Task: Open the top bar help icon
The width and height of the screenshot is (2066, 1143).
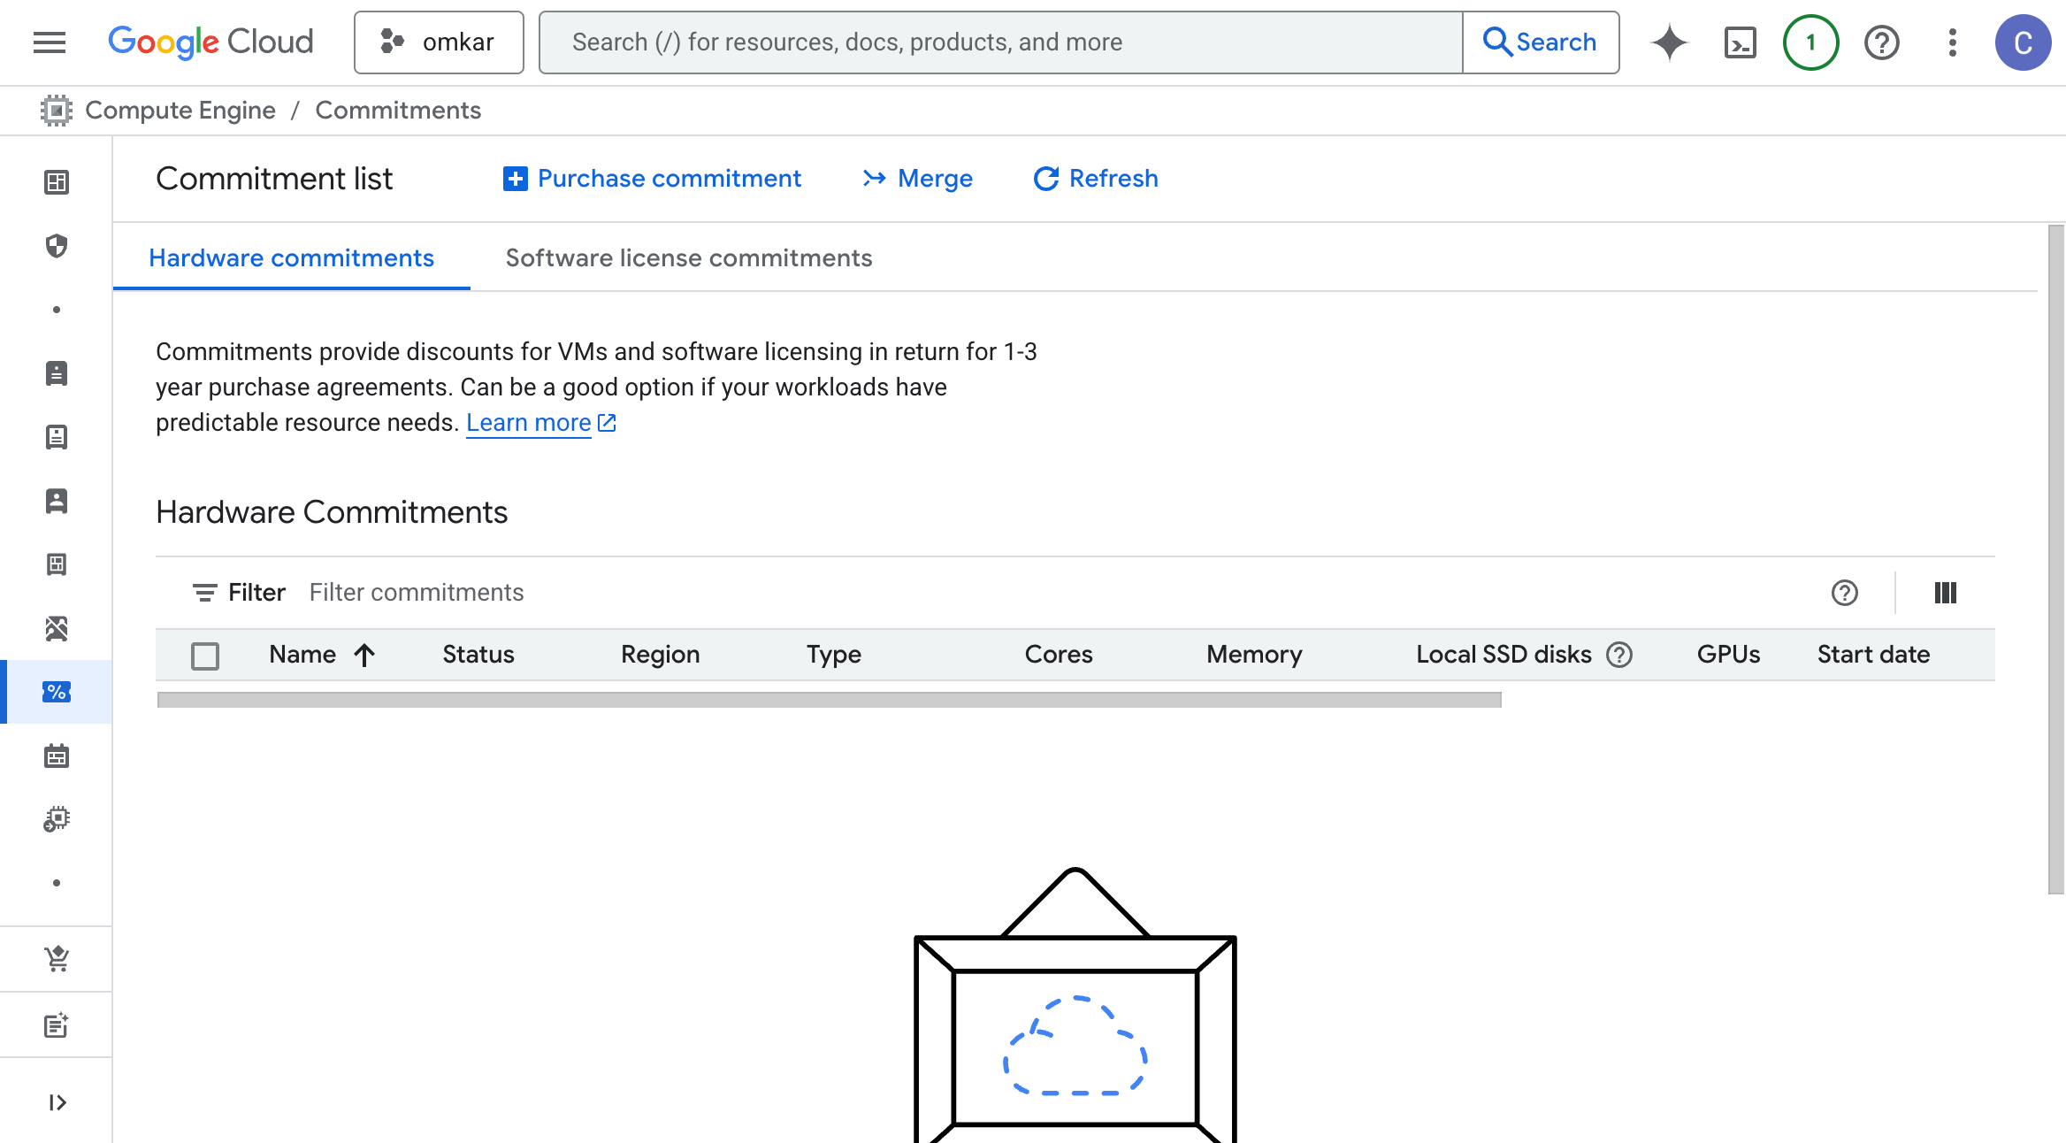Action: click(x=1881, y=42)
